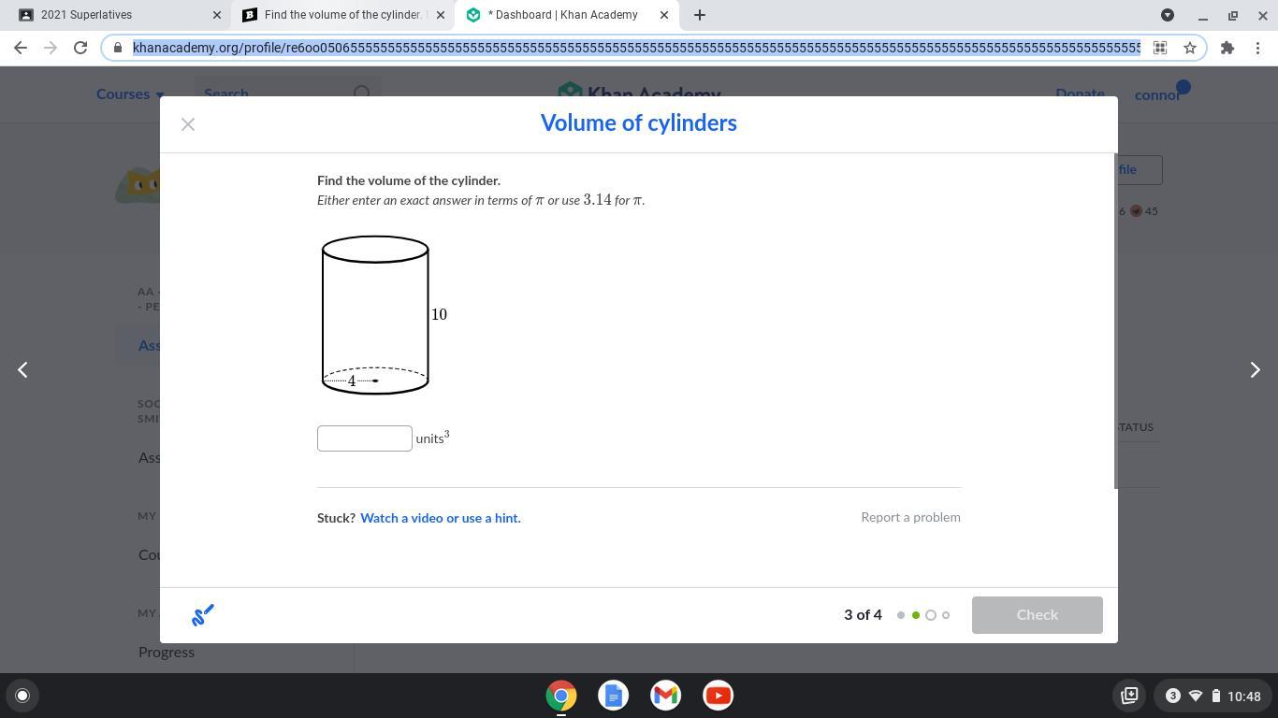Image resolution: width=1278 pixels, height=718 pixels.
Task: Click the browser address bar URL
Action: (x=636, y=48)
